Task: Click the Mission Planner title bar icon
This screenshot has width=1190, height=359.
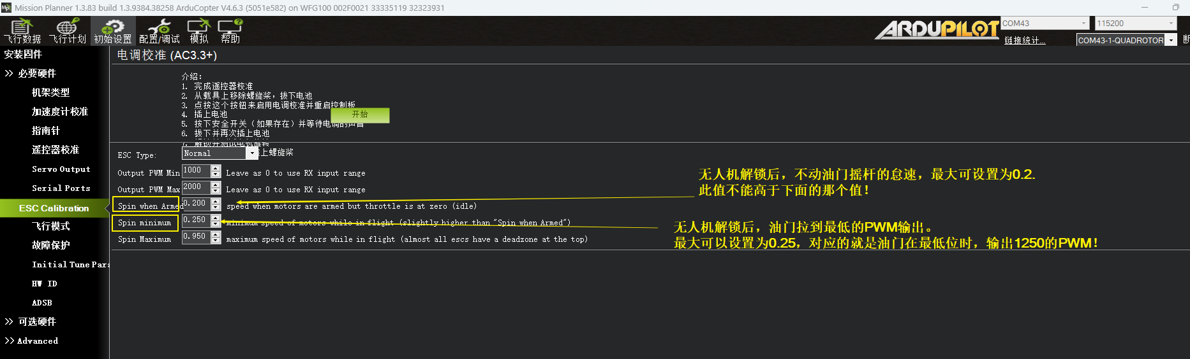Action: 6,8
